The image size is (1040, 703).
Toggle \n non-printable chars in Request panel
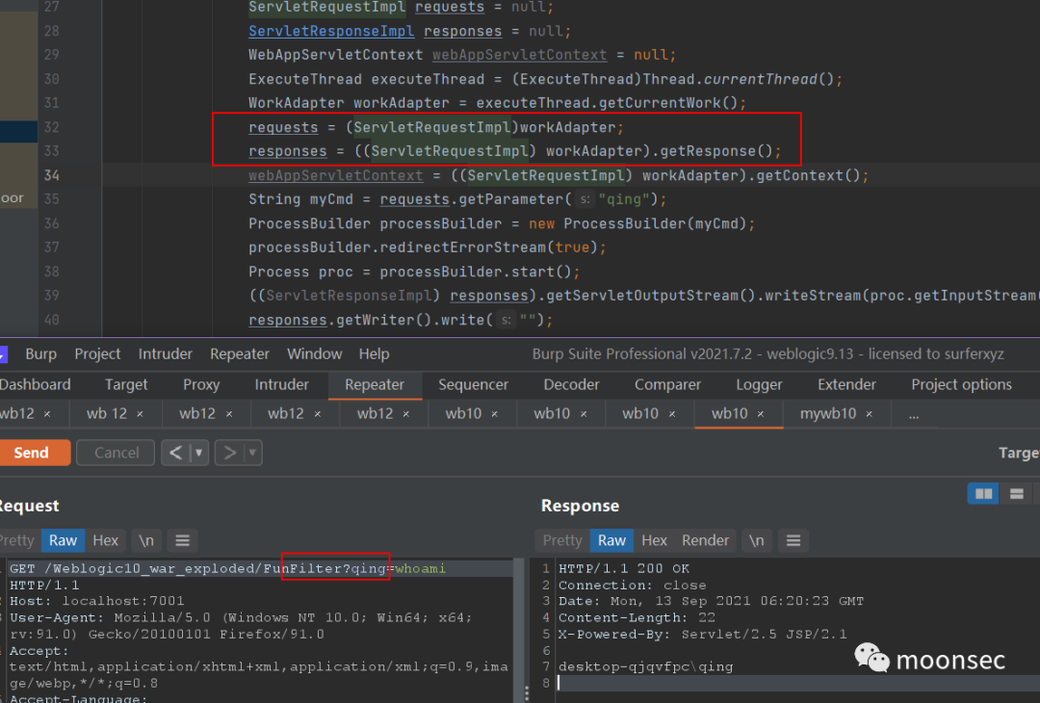(x=146, y=540)
